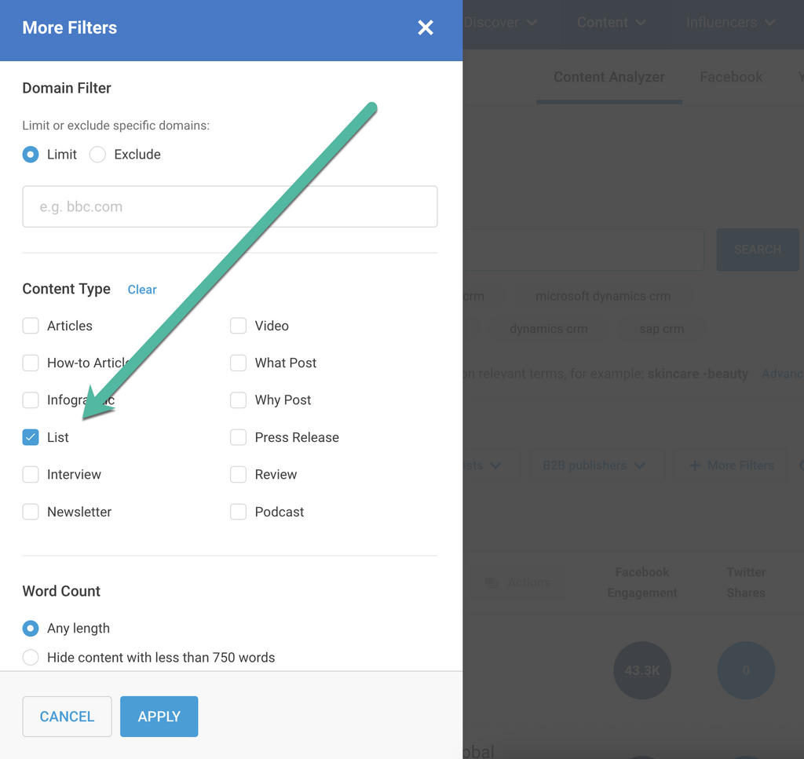The width and height of the screenshot is (804, 759).
Task: Check the Articles checkbox
Action: tap(31, 326)
